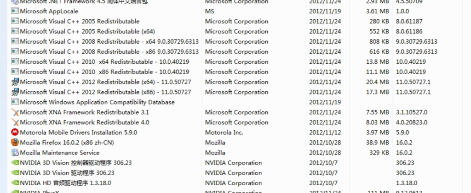471x193 pixels.
Task: Select NVIDIA HD 音频驱动程序 1.3.18.0
Action: click(65, 183)
